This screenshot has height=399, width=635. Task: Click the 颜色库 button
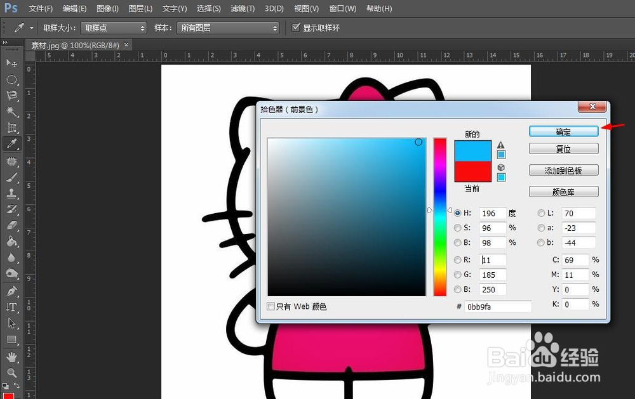[563, 192]
